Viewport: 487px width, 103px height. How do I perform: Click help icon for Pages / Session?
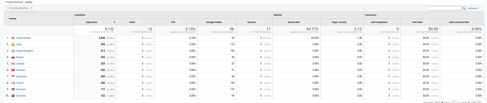tap(349, 22)
